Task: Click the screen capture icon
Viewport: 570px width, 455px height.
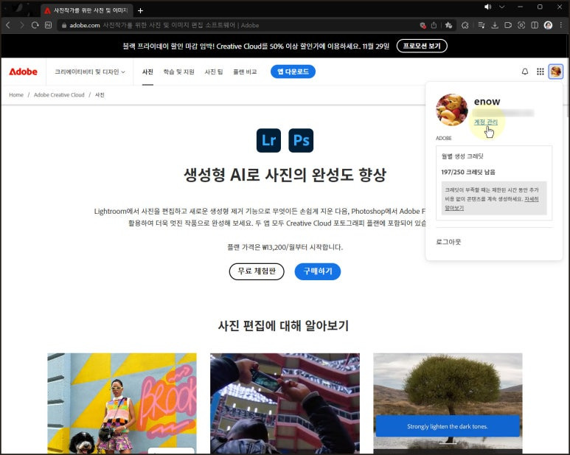Action: point(521,25)
